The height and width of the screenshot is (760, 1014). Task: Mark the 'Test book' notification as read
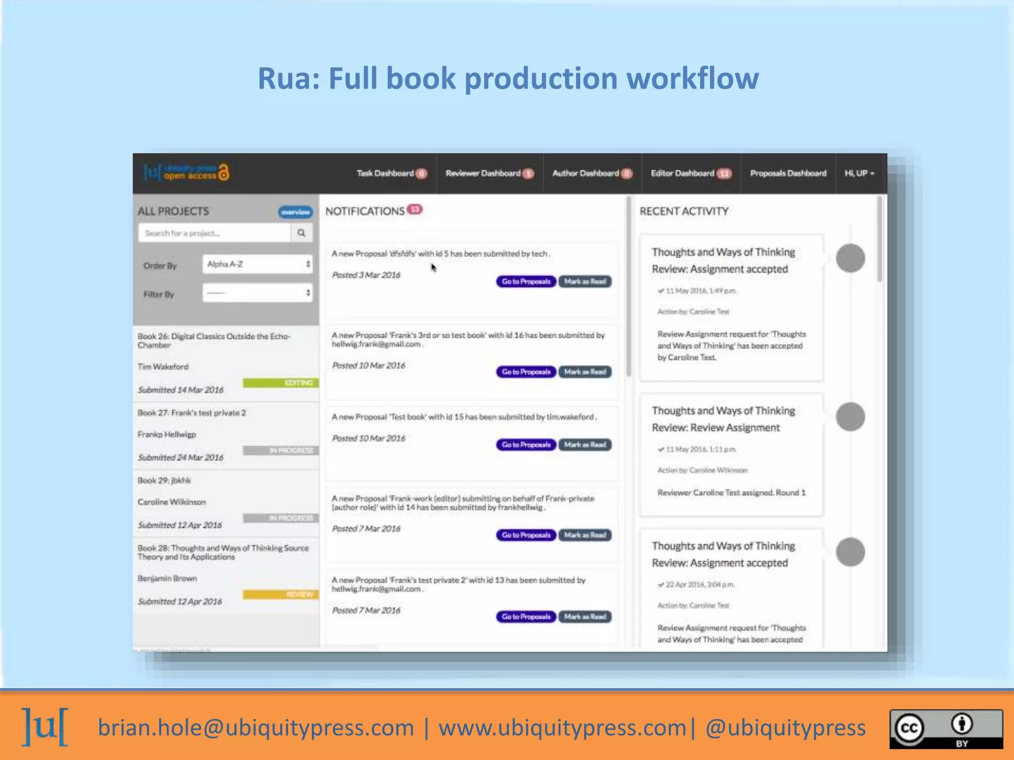pyautogui.click(x=585, y=445)
